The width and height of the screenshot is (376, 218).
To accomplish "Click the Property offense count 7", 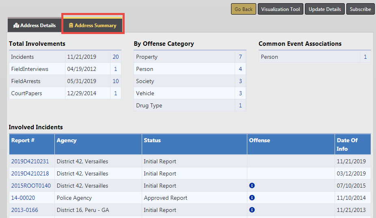I will point(240,57).
